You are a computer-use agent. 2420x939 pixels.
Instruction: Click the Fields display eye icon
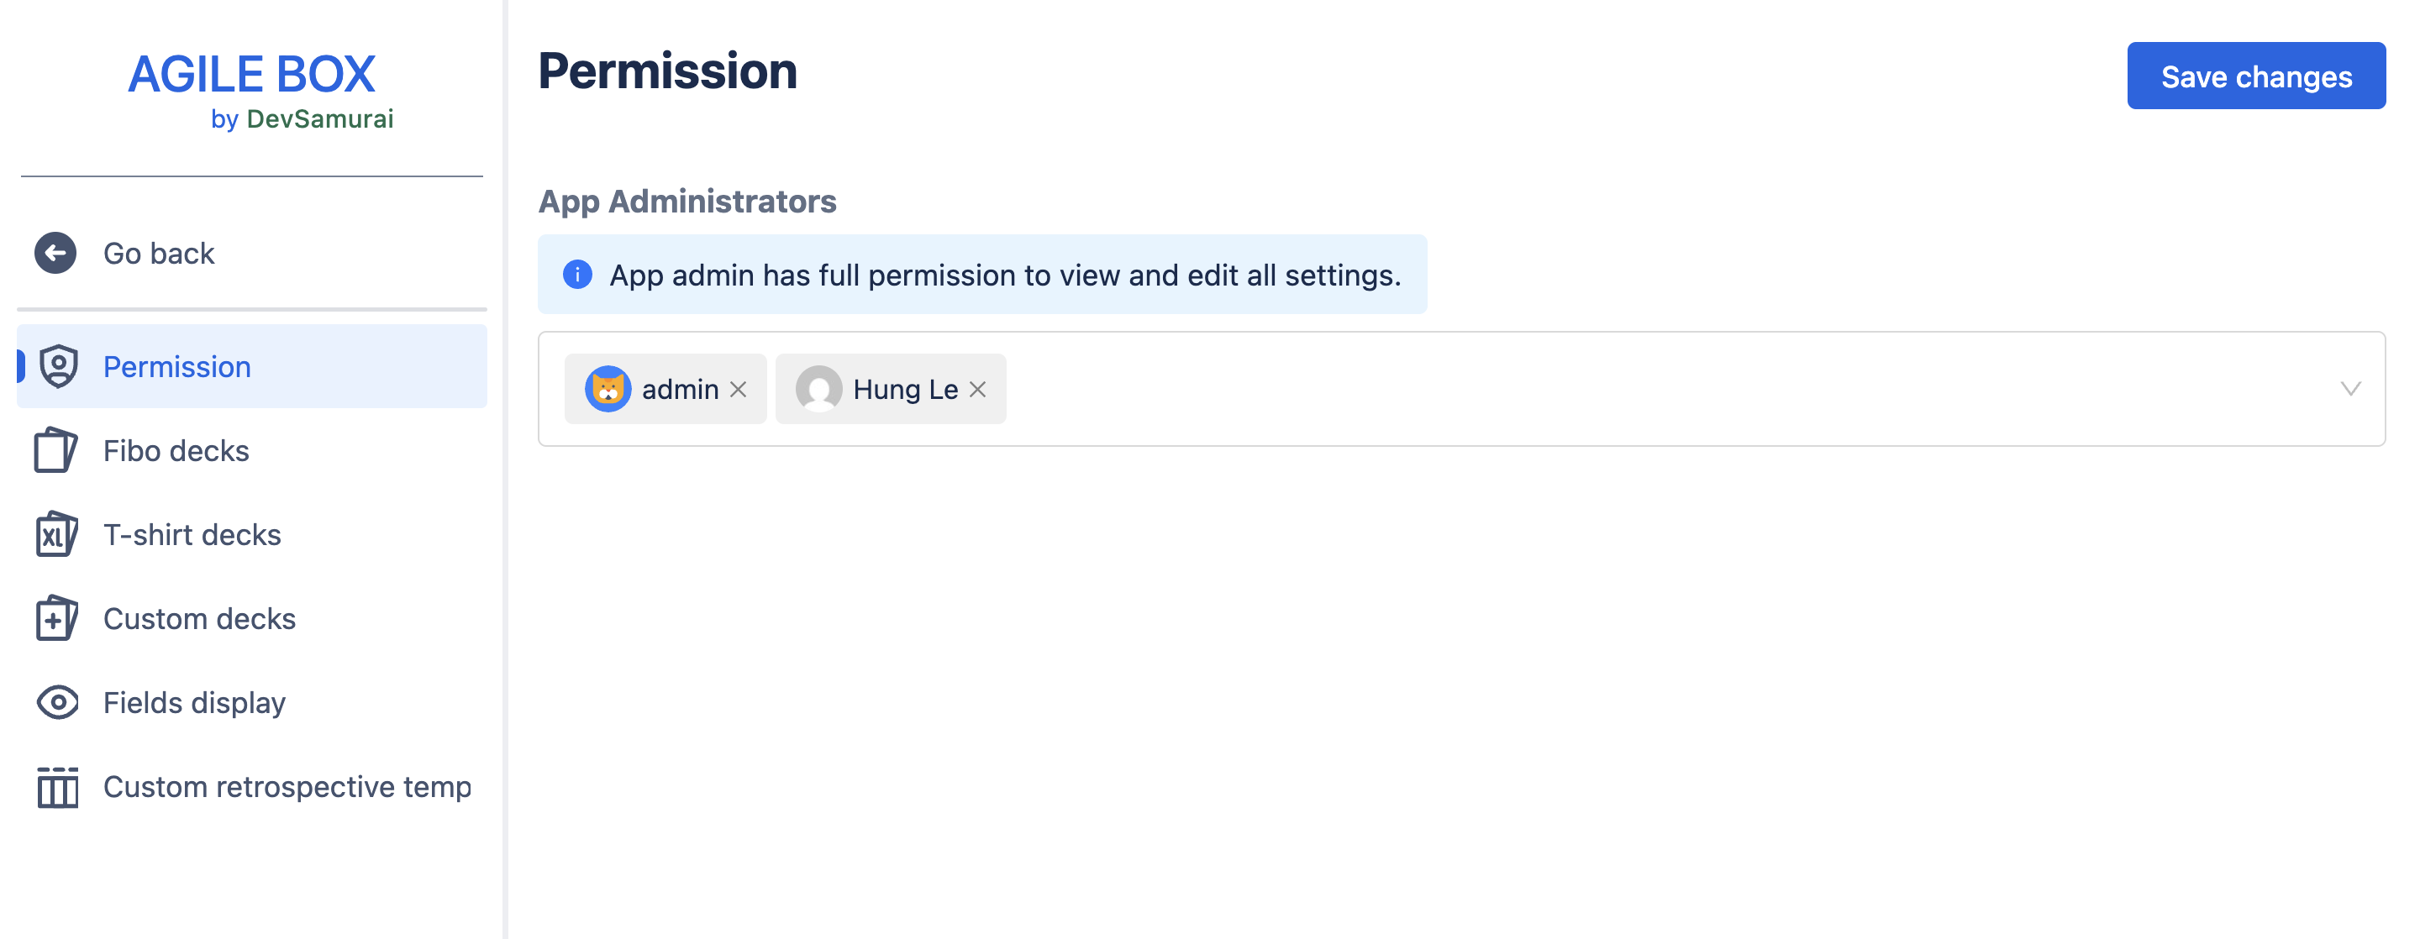58,702
